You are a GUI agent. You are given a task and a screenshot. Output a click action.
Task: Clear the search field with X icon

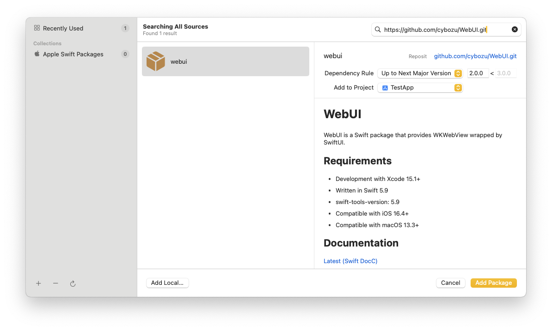tap(515, 30)
